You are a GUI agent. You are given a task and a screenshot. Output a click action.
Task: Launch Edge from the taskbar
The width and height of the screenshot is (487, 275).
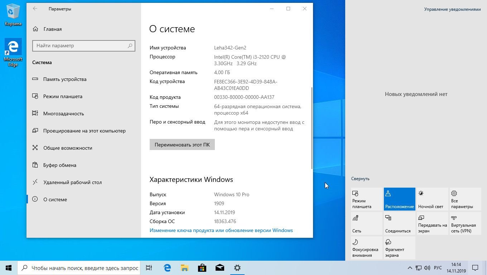coord(167,268)
